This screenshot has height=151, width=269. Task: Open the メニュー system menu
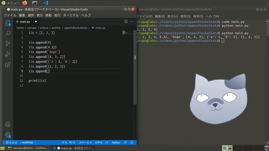pos(10,3)
